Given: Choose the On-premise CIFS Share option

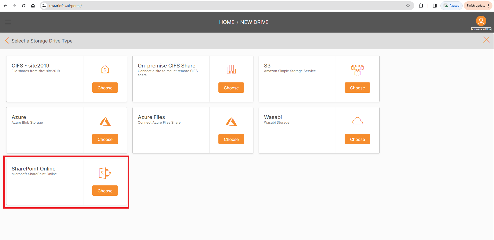Looking at the screenshot, I should point(231,88).
